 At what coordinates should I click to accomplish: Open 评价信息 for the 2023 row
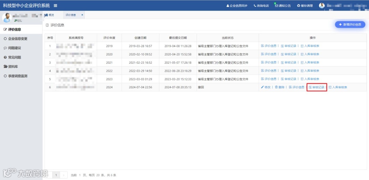(x=269, y=79)
